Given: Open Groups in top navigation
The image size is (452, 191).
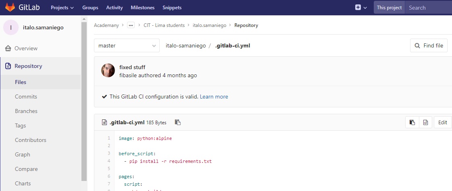Looking at the screenshot, I should tap(90, 8).
